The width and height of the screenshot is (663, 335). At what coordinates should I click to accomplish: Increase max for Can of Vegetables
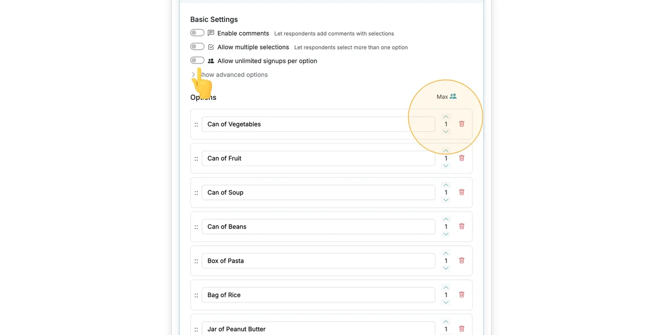pos(446,117)
